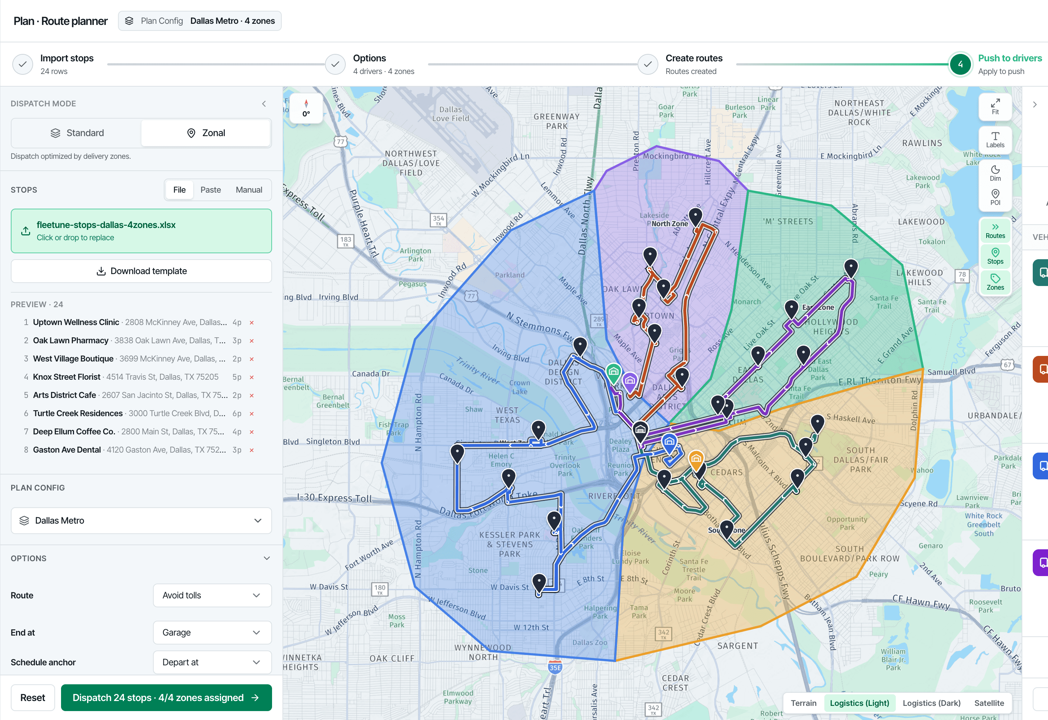Reset map compass to 0°
The image size is (1048, 720).
pos(306,108)
